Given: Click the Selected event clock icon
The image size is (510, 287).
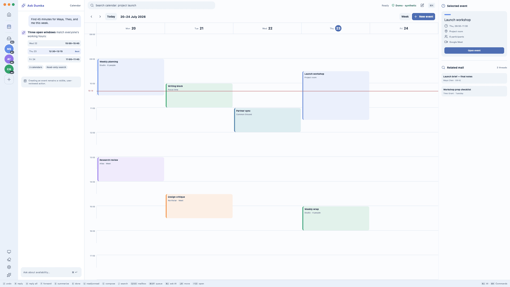Looking at the screenshot, I should point(443,6).
